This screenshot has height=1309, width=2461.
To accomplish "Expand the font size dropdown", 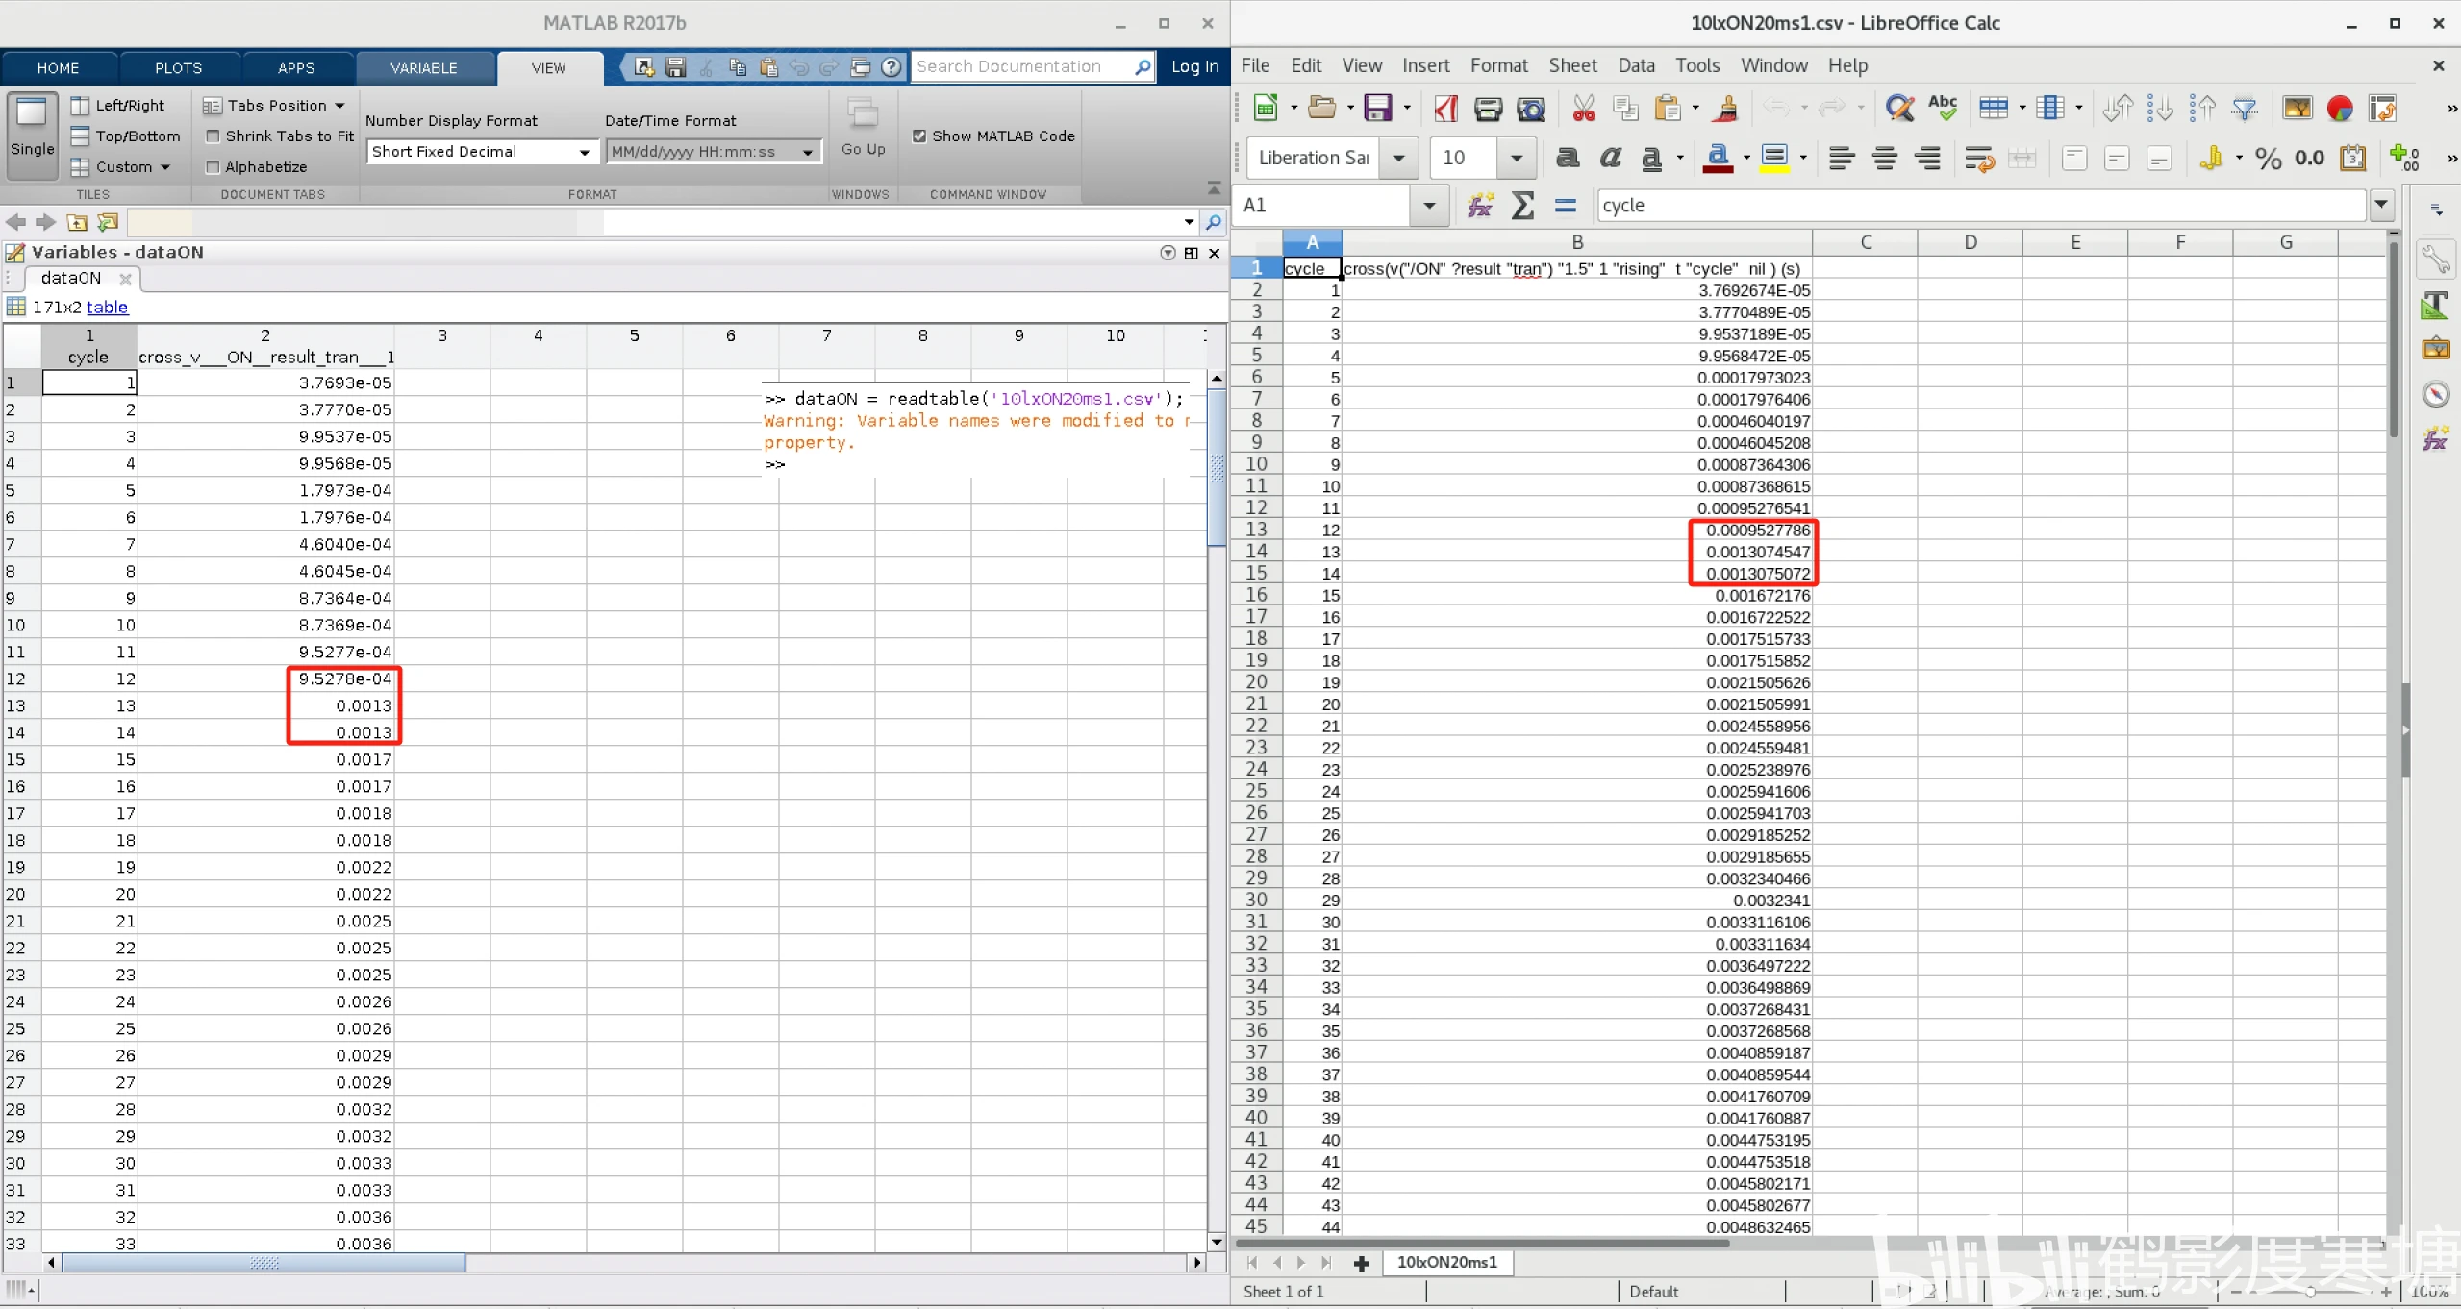I will click(x=1517, y=159).
